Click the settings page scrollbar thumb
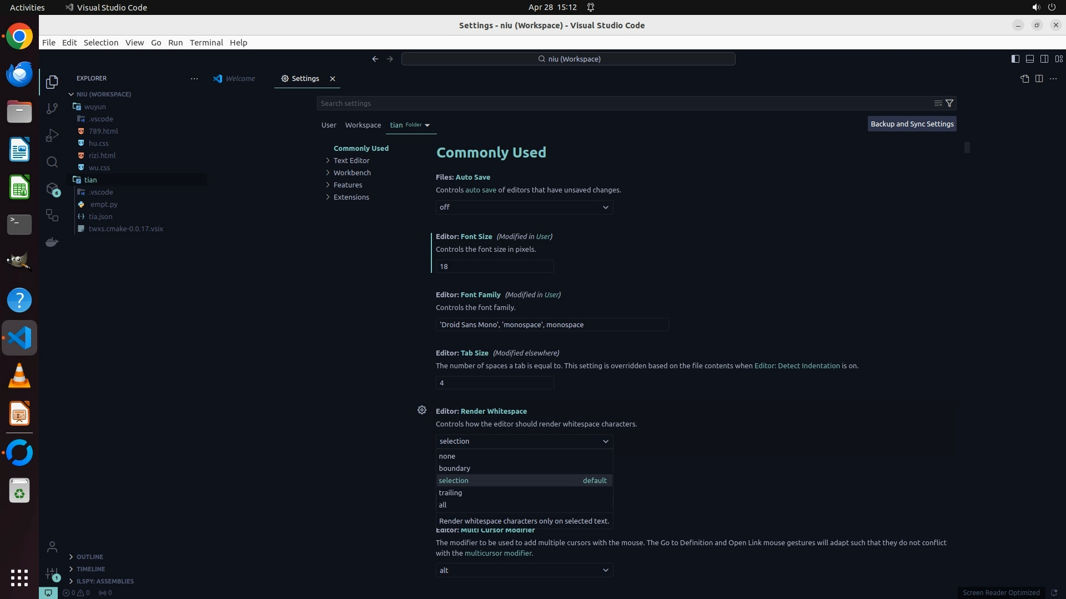Viewport: 1066px width, 599px height. [967, 148]
